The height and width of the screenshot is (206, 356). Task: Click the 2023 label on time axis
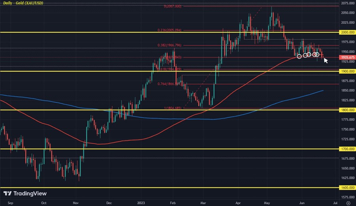coord(141,202)
